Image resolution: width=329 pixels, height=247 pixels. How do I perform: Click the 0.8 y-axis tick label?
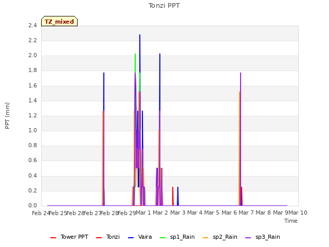point(32,145)
